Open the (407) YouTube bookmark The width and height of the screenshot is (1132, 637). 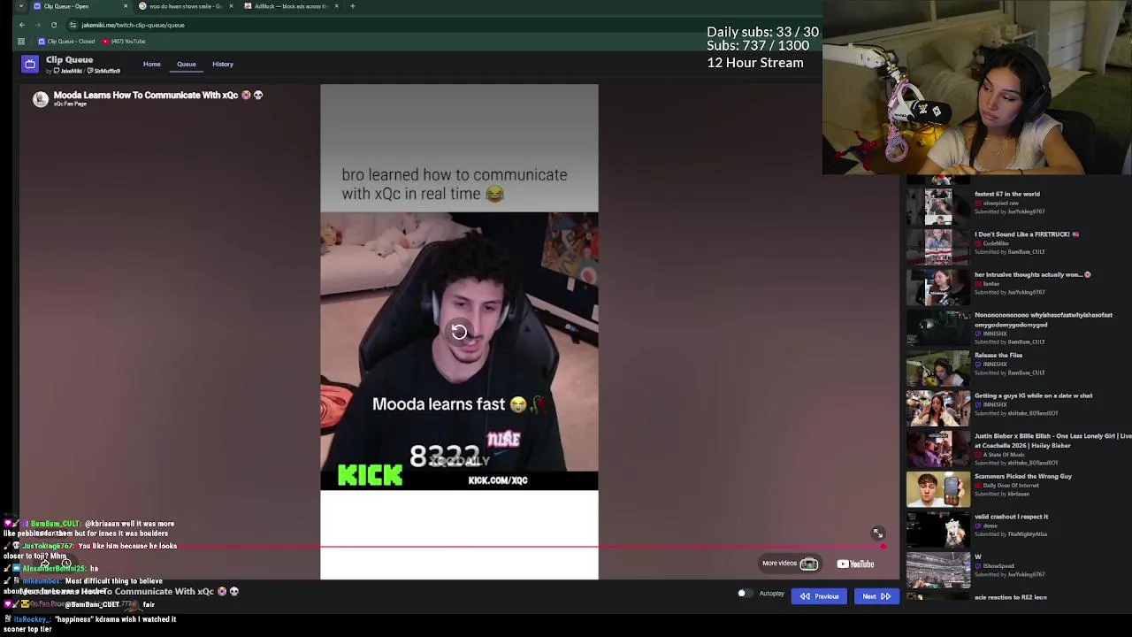tap(124, 42)
